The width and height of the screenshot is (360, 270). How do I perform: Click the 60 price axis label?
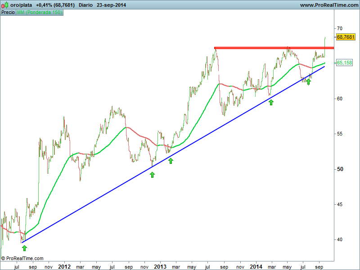[x=340, y=99]
